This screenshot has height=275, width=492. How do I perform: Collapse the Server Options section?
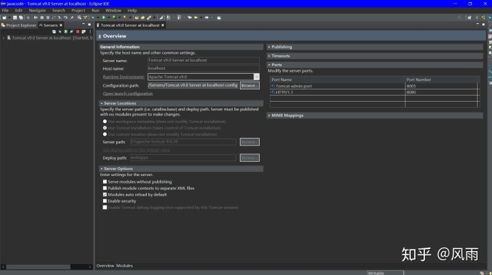pos(101,169)
